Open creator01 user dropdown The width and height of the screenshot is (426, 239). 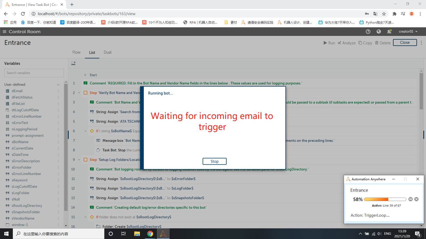coord(408,32)
